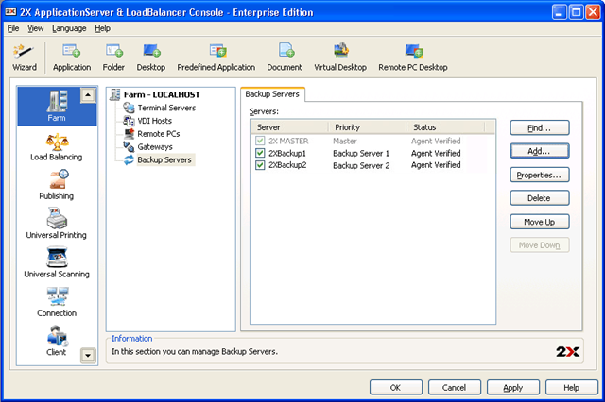Publish a Desktop via toolbar icon
This screenshot has height=402, width=605.
[x=151, y=58]
